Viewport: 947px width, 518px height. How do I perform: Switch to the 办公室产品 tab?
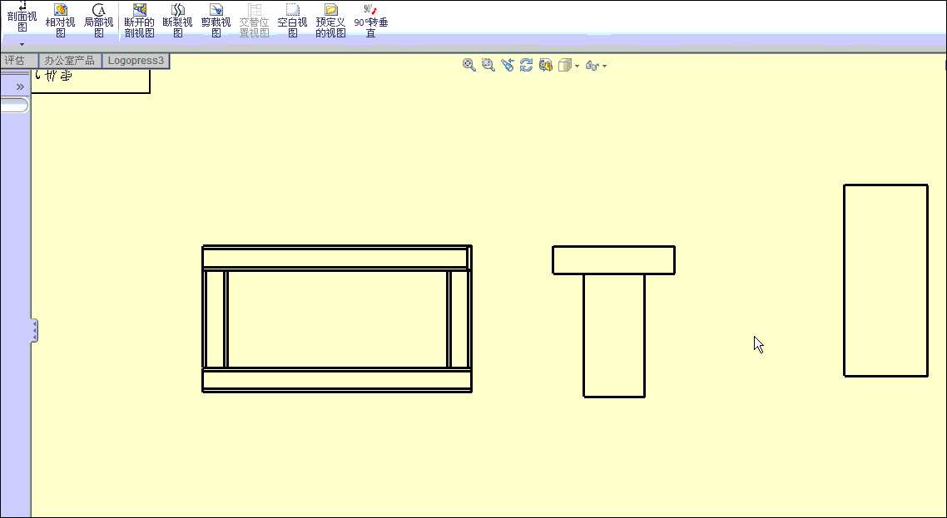point(70,61)
